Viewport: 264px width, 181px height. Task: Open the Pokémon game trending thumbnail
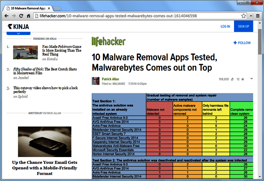click(25, 52)
